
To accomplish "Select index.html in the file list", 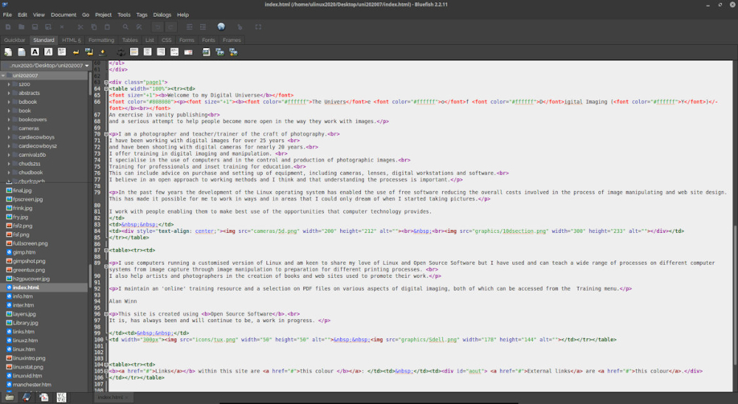I will (x=26, y=288).
